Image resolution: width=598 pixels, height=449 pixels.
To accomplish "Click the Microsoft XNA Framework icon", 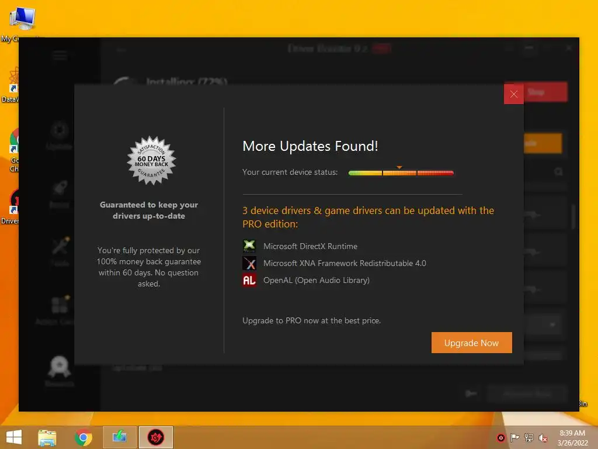I will [249, 263].
